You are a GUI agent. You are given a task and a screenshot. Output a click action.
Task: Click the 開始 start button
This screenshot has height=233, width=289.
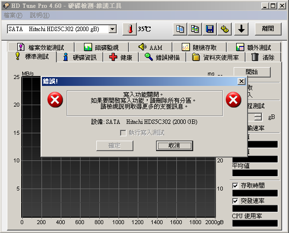click(x=252, y=72)
